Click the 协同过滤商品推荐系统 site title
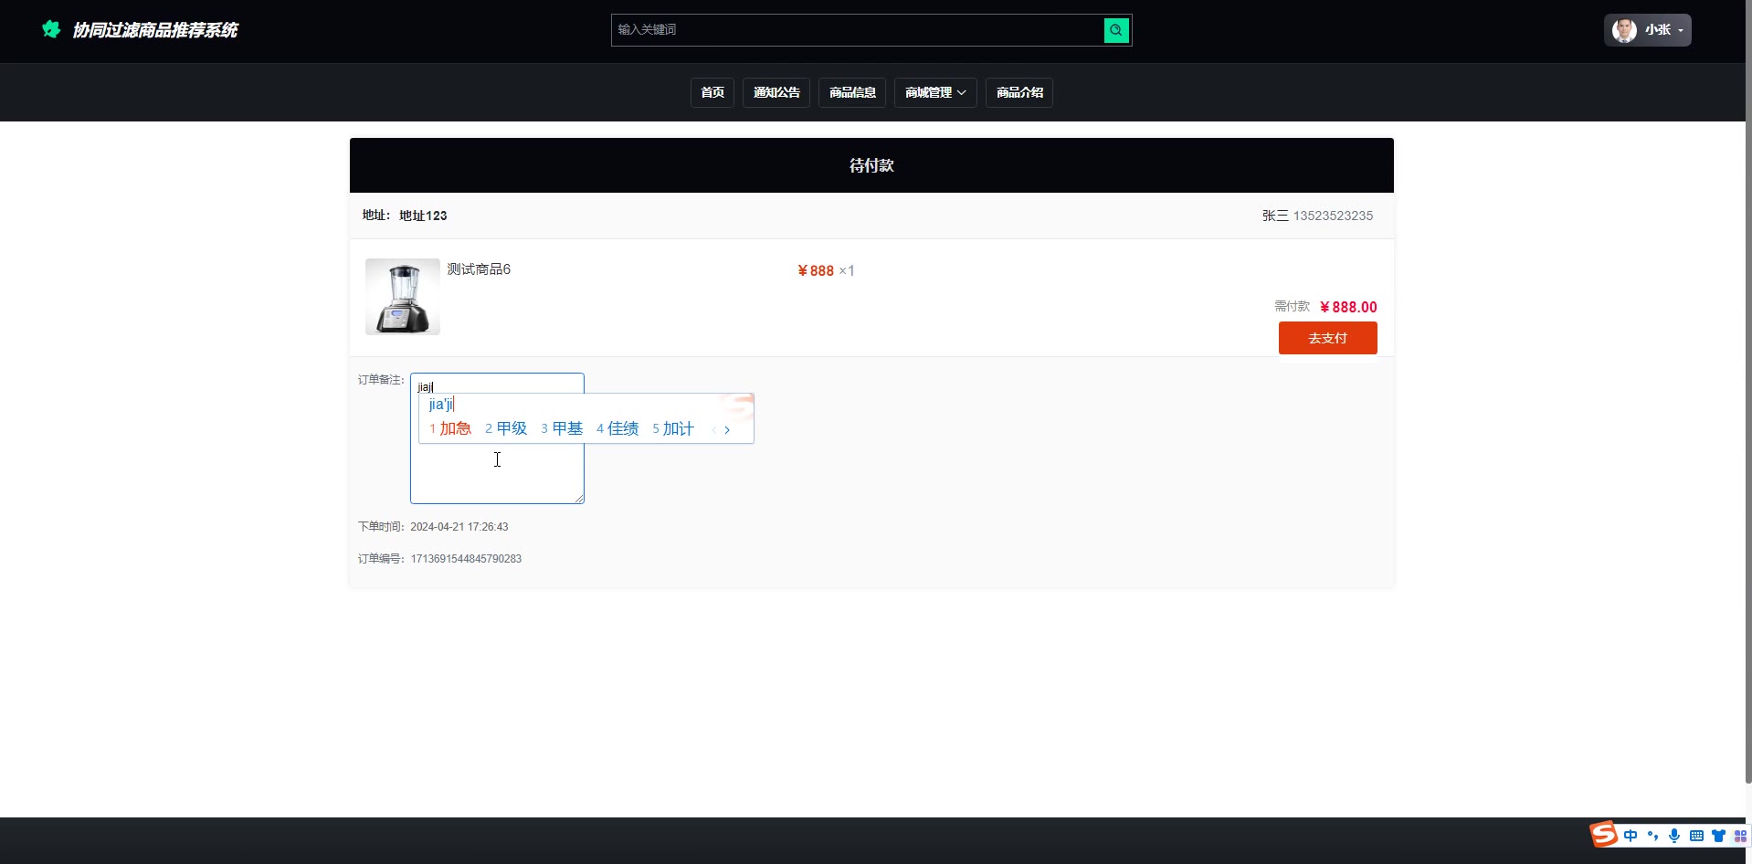The height and width of the screenshot is (864, 1752). pos(155,30)
